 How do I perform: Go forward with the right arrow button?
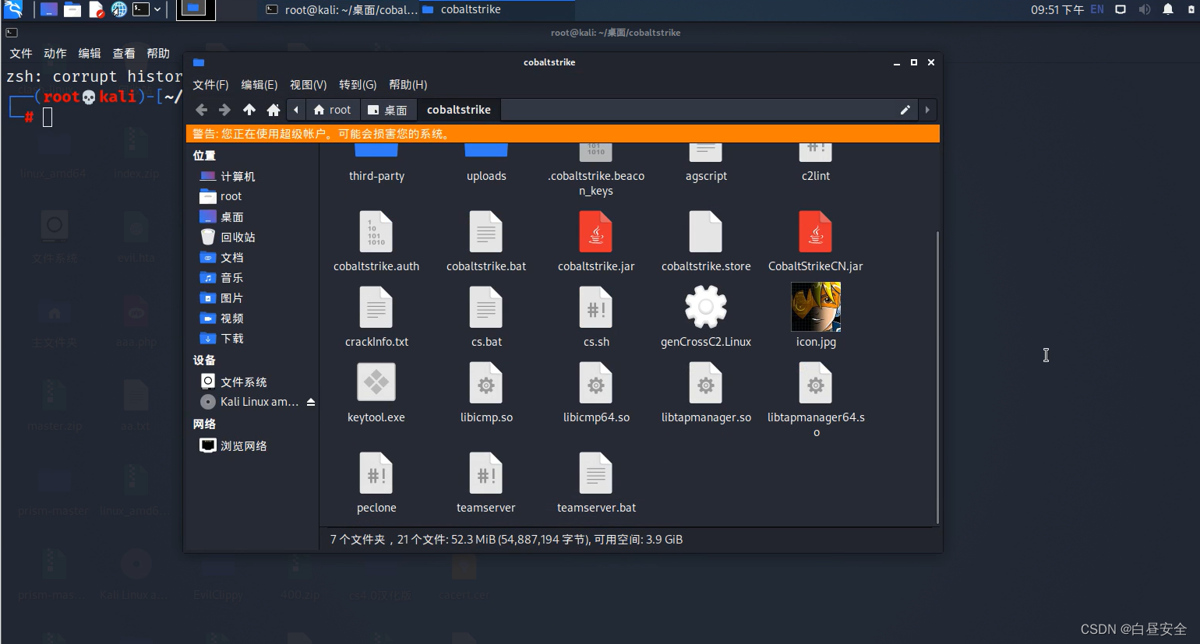224,110
